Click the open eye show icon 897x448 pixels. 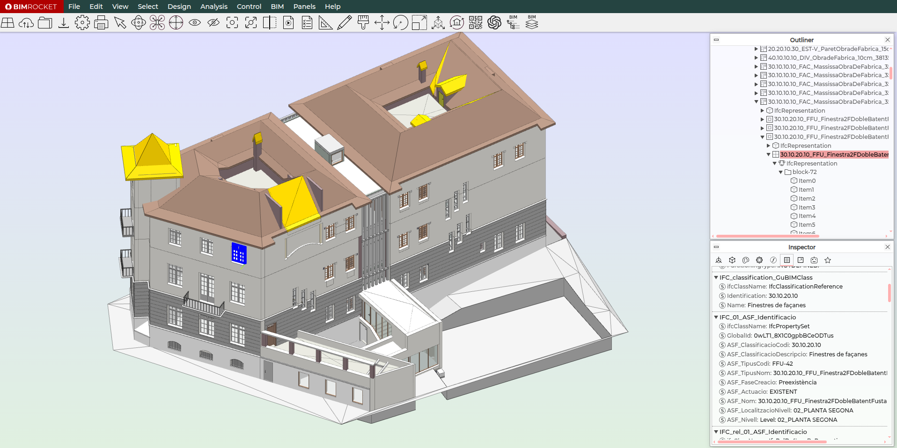[x=195, y=22]
